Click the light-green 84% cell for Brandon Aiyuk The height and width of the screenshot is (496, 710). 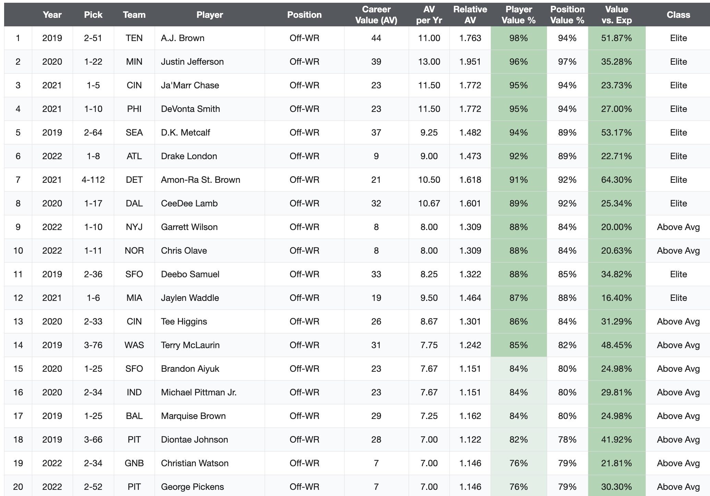518,369
